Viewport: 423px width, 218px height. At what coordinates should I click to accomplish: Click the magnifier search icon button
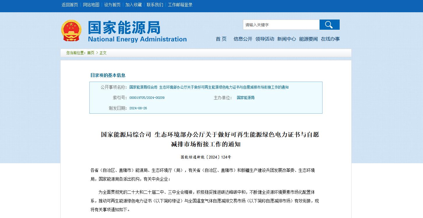[x=329, y=25]
